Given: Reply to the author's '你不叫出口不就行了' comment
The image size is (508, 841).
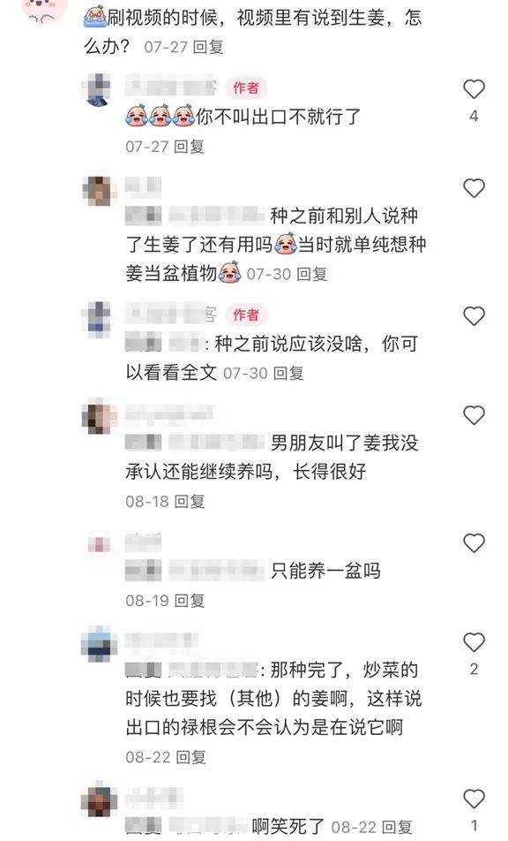Looking at the screenshot, I should coord(190,147).
